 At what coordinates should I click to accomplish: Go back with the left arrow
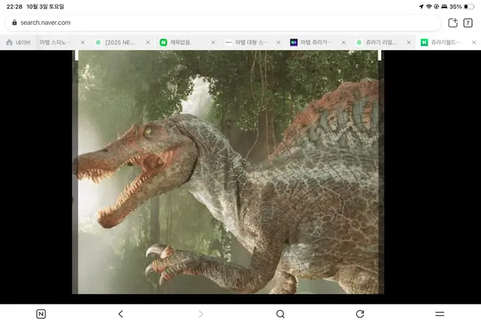tap(120, 314)
